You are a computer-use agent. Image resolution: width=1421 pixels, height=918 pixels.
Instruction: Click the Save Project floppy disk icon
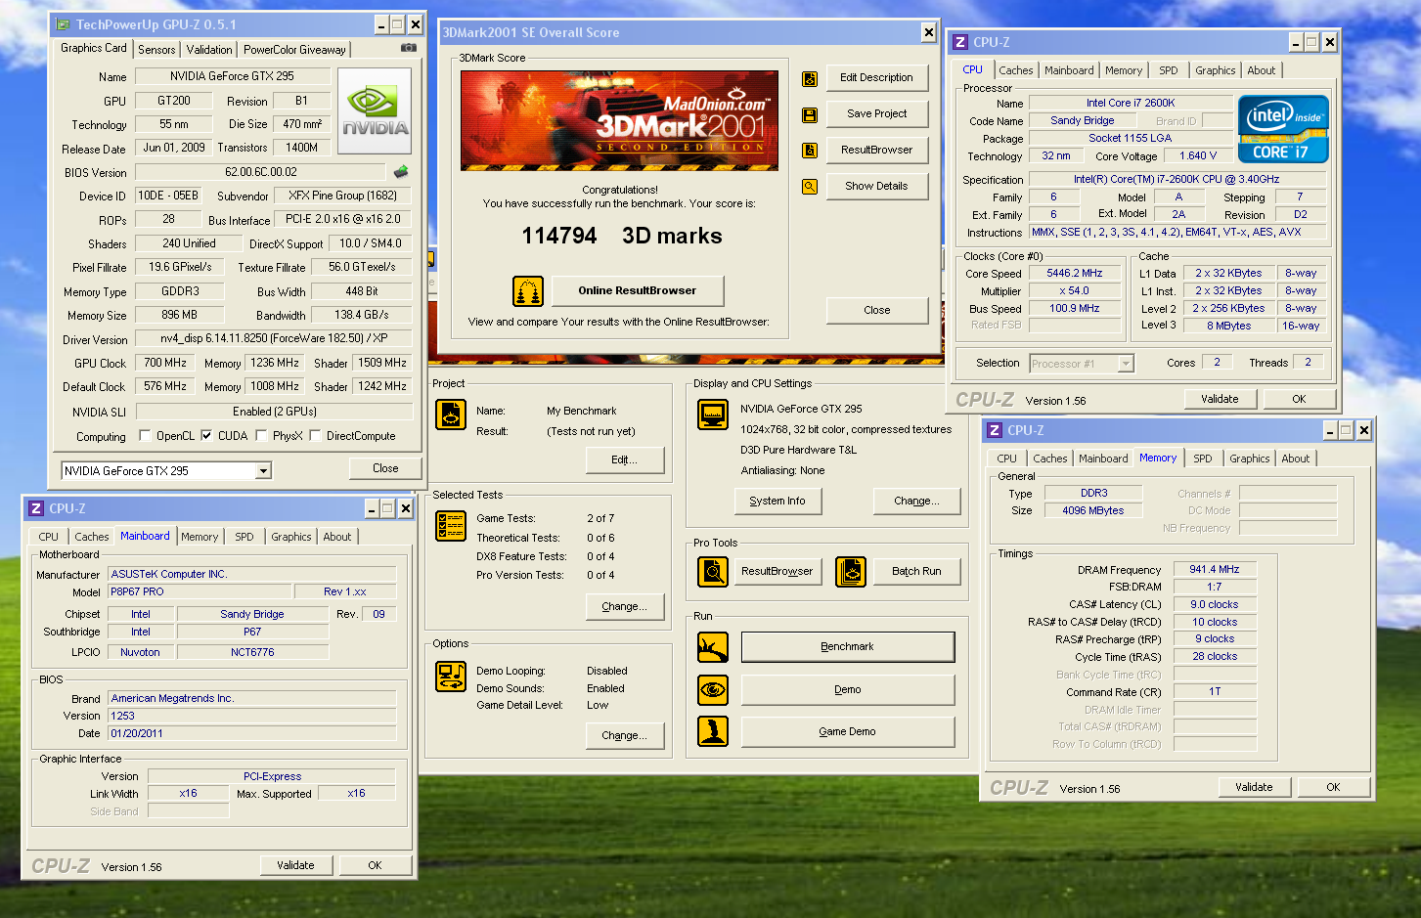pyautogui.click(x=810, y=114)
